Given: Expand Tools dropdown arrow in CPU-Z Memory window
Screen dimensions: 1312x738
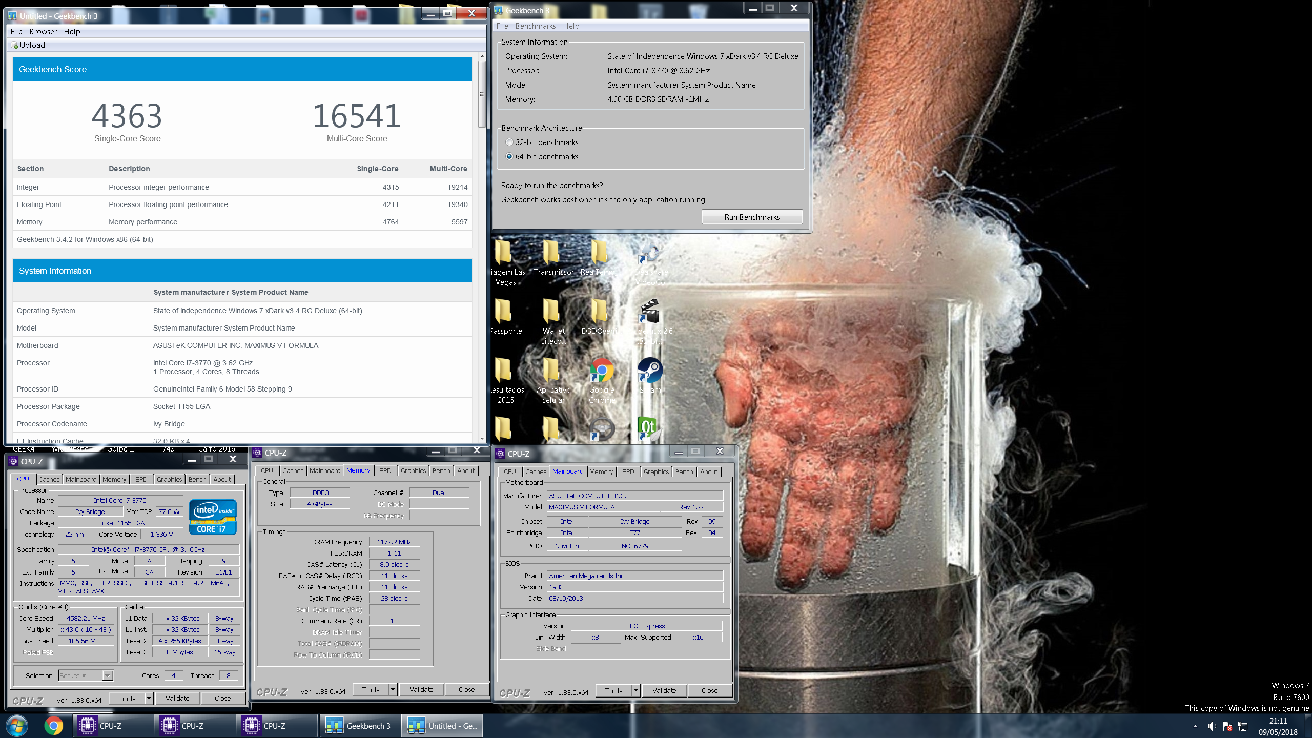Looking at the screenshot, I should click(x=393, y=689).
